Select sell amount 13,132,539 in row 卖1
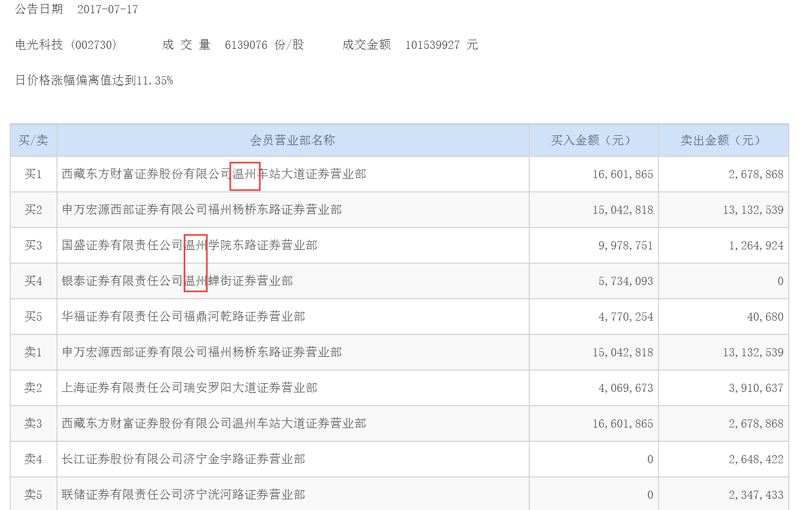The image size is (801, 510). click(753, 353)
